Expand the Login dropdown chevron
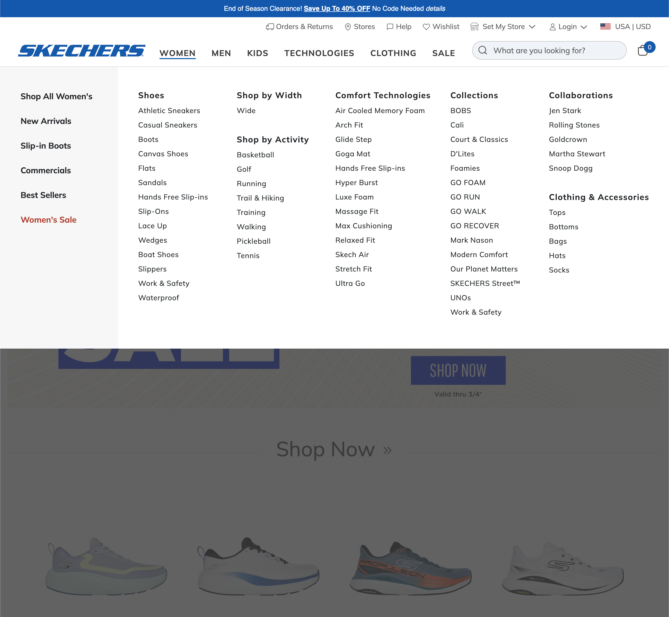669x617 pixels. coord(584,26)
